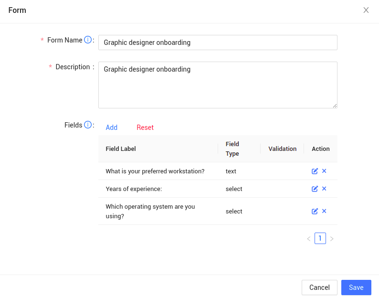Viewport: 379px width, 298px height.
Task: Go to pagination page 1
Action: pyautogui.click(x=320, y=238)
